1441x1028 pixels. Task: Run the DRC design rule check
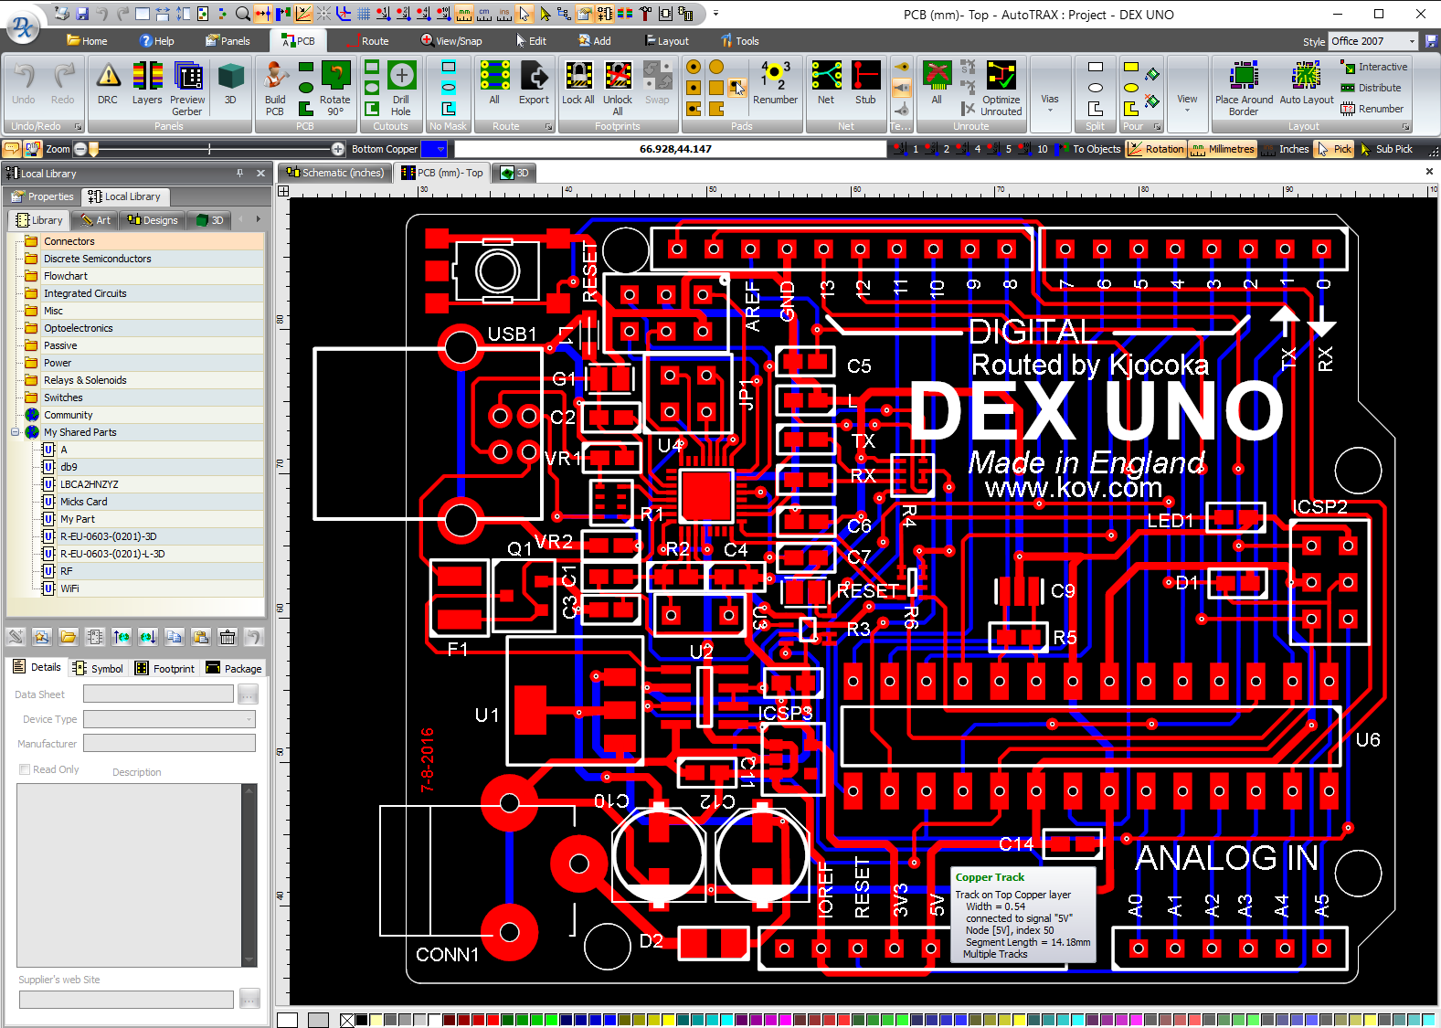point(108,84)
